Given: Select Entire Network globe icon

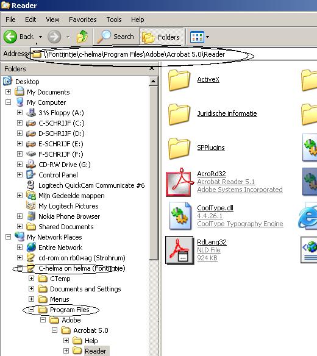Looking at the screenshot, I should coord(31,247).
